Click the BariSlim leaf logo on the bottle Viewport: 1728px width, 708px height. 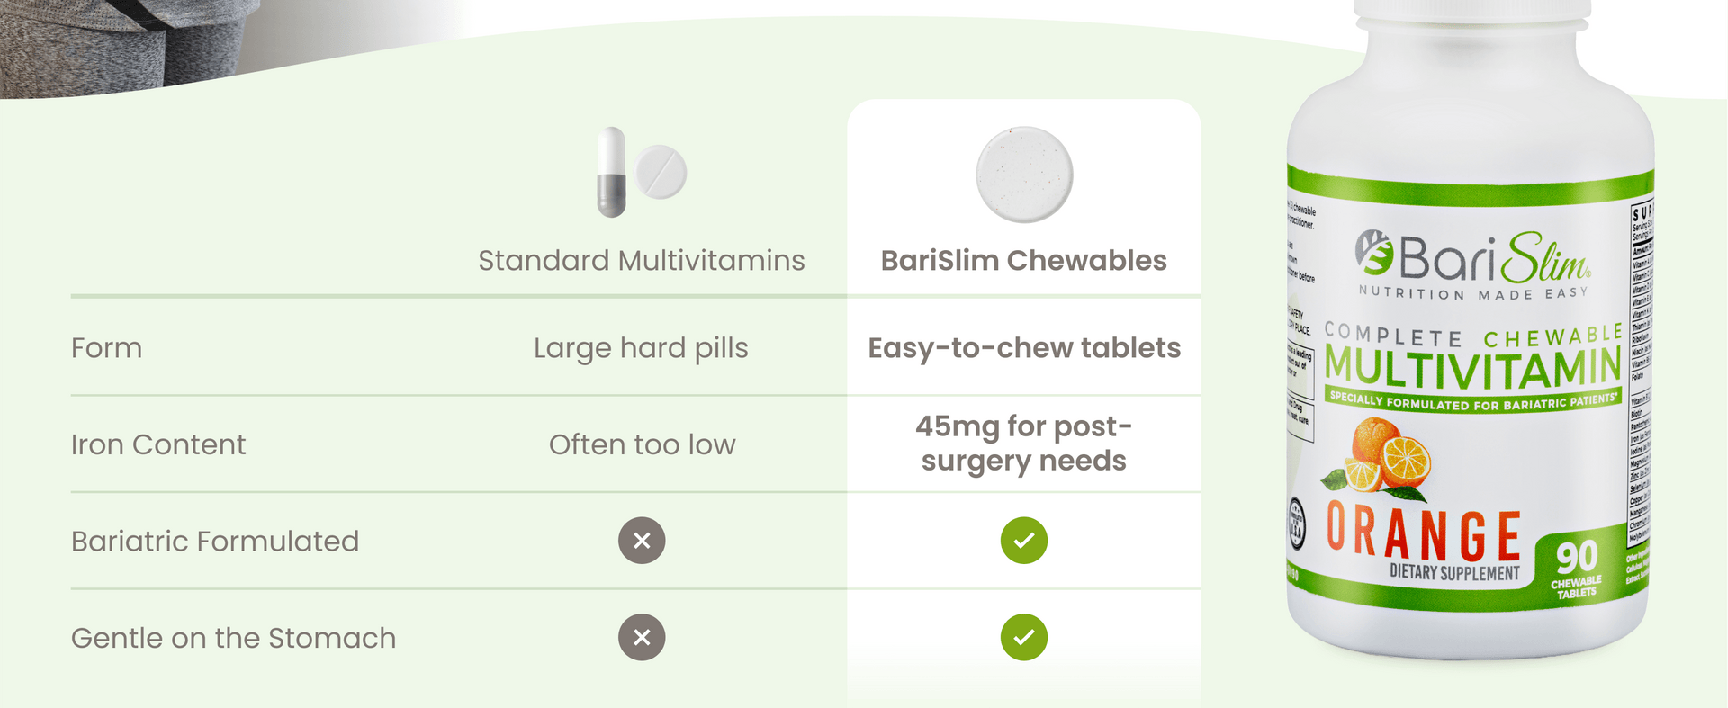pyautogui.click(x=1374, y=253)
